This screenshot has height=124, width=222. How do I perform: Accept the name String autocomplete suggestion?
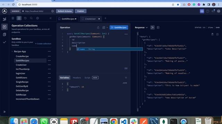110,49
